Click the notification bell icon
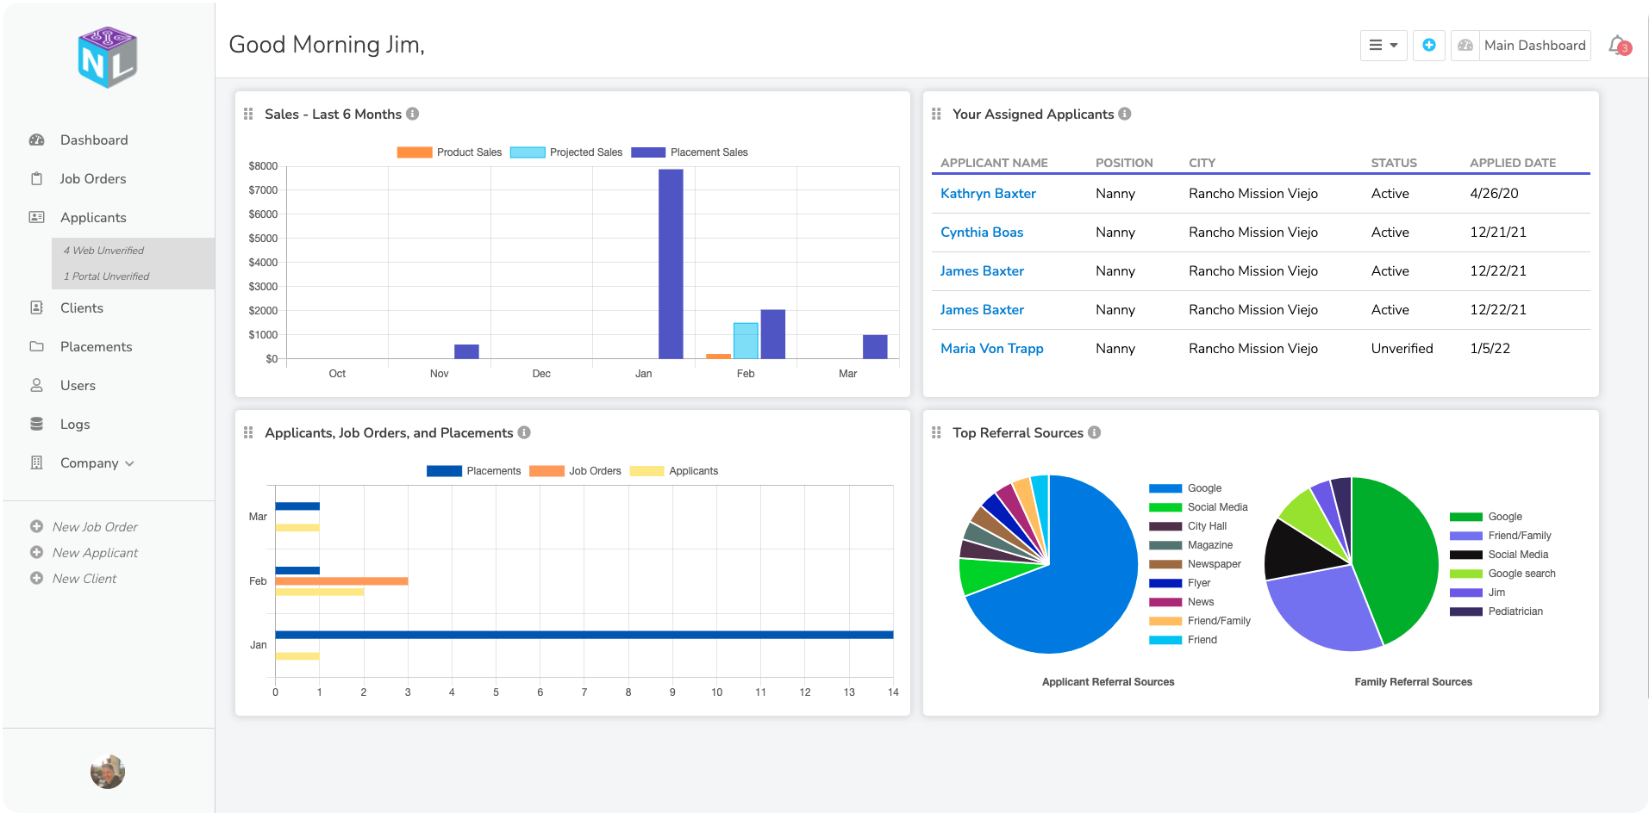The image size is (1649, 813). [x=1618, y=46]
